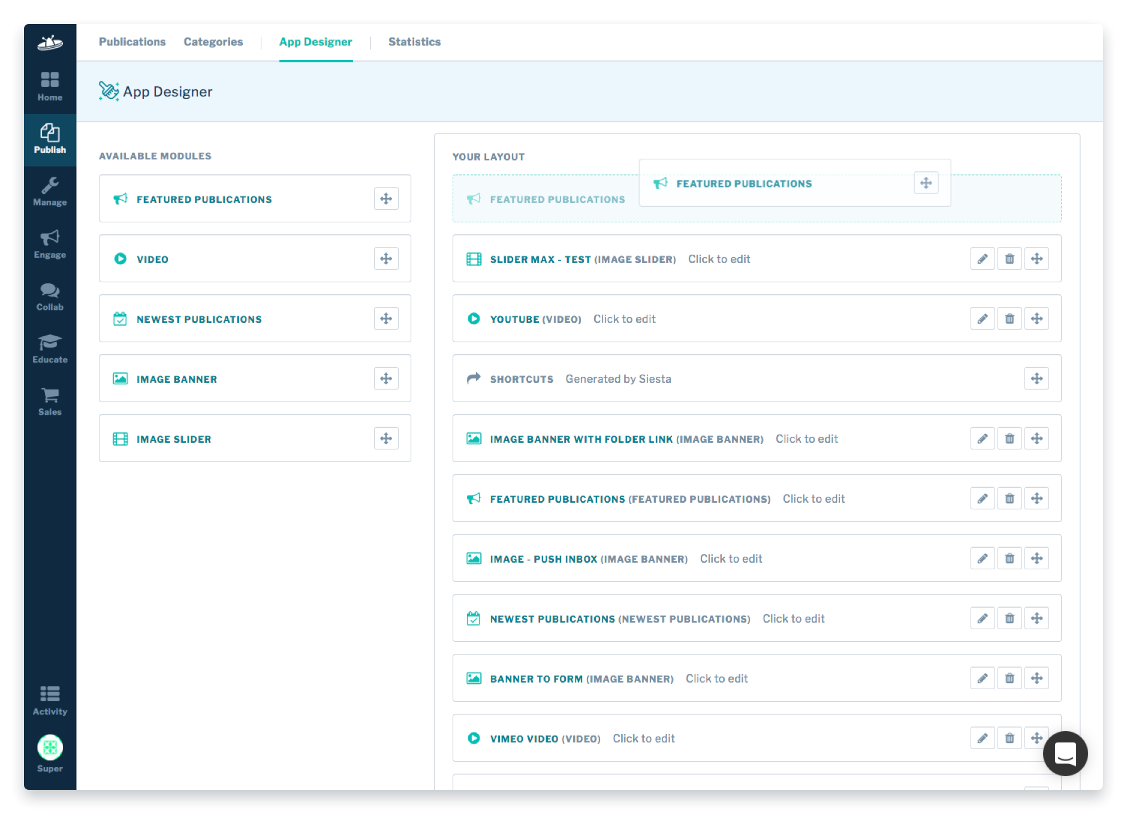Click 'Click to edit' on YouTube (Video)
Viewport: 1127px width, 815px height.
point(624,319)
